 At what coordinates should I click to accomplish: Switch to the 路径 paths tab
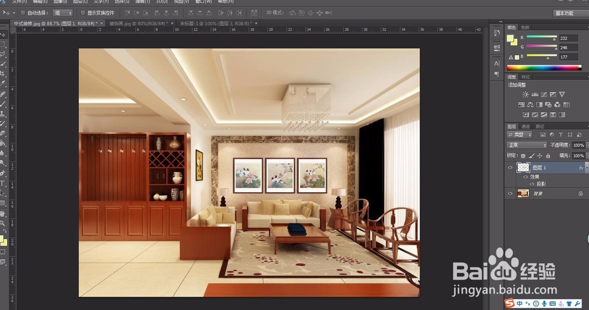click(540, 127)
